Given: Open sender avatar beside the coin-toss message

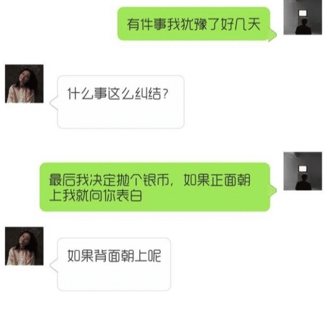Looking at the screenshot, I should [303, 171].
